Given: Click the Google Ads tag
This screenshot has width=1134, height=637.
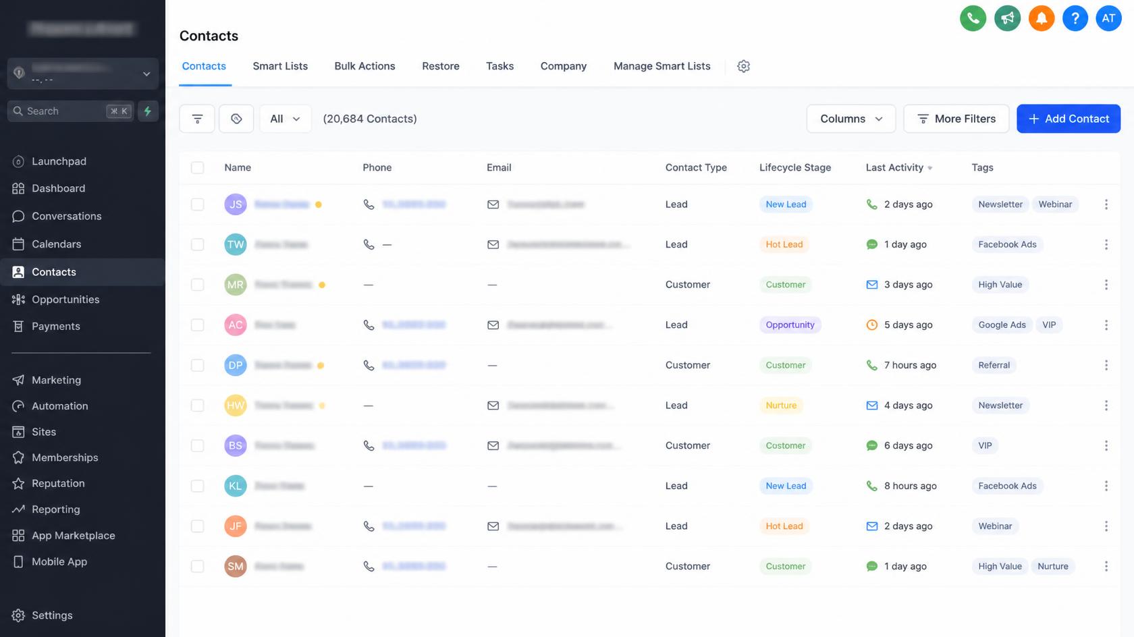Looking at the screenshot, I should pos(1002,325).
